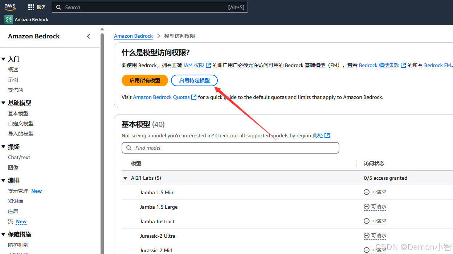Screen dimensions: 453x254
Task: Click the Amazon Bedrock breadcrumb link
Action: pos(133,36)
